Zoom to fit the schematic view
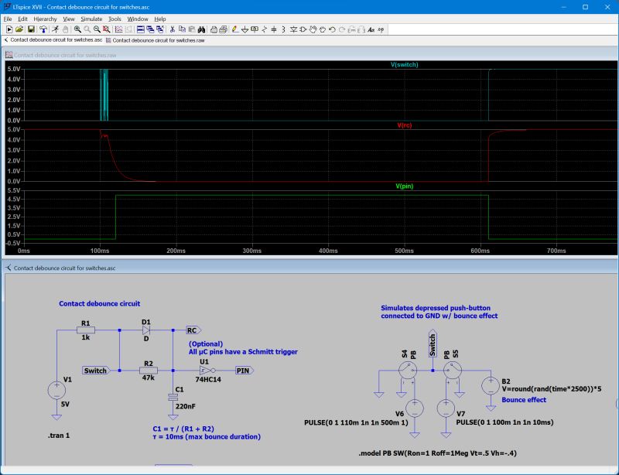The height and width of the screenshot is (475, 619). pos(107,30)
